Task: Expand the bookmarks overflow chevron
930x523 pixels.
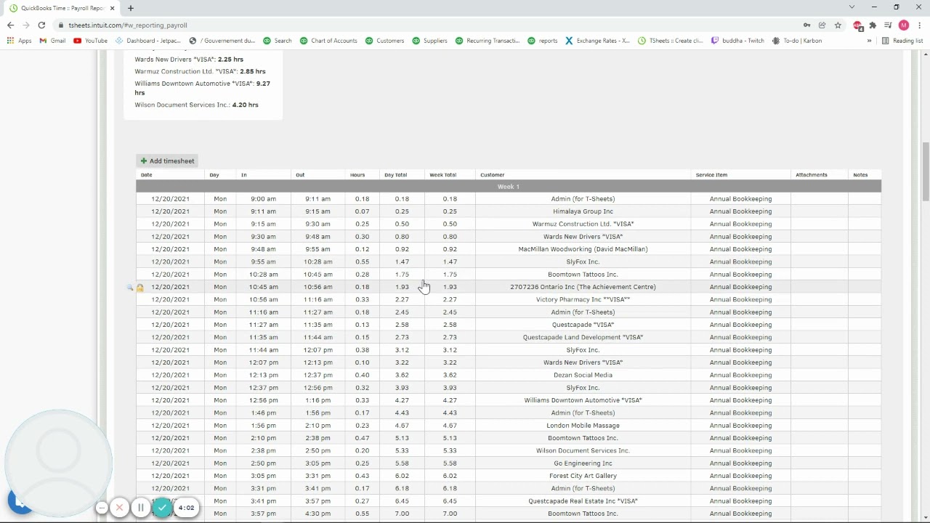Action: point(869,41)
